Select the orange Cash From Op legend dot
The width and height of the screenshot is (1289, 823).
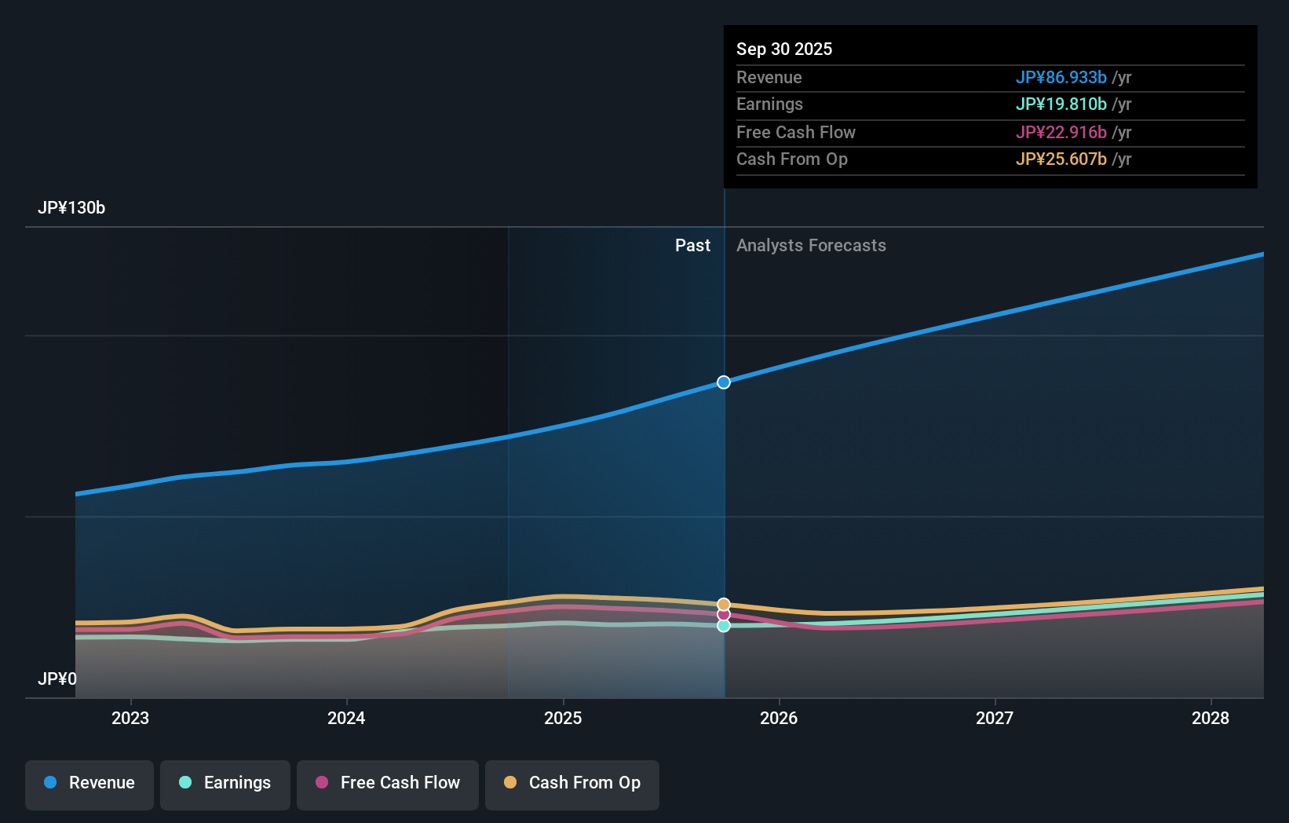coord(510,783)
